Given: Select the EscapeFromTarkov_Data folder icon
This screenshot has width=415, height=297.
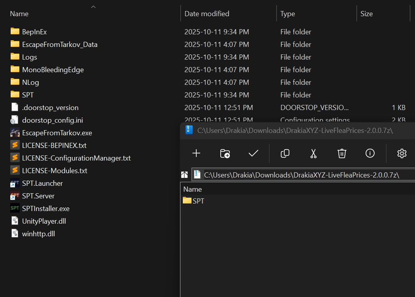Looking at the screenshot, I should [15, 44].
